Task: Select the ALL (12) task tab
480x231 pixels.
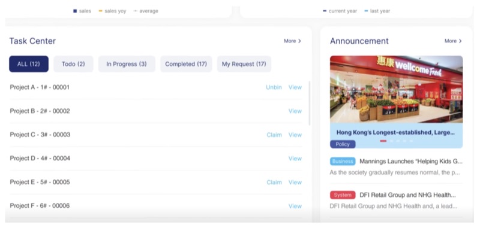Action: click(x=29, y=64)
